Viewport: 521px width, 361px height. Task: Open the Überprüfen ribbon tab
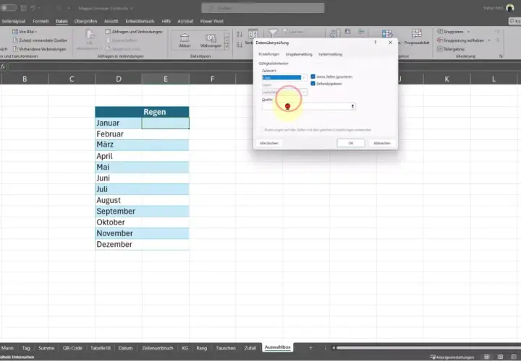(x=85, y=21)
